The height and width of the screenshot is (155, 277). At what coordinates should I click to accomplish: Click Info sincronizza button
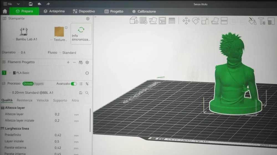pyautogui.click(x=81, y=34)
